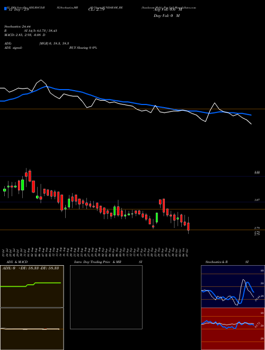Select the MACD: 2.85, 2.93, -0.08 line
This screenshot has width=265, height=350.
click(25, 35)
